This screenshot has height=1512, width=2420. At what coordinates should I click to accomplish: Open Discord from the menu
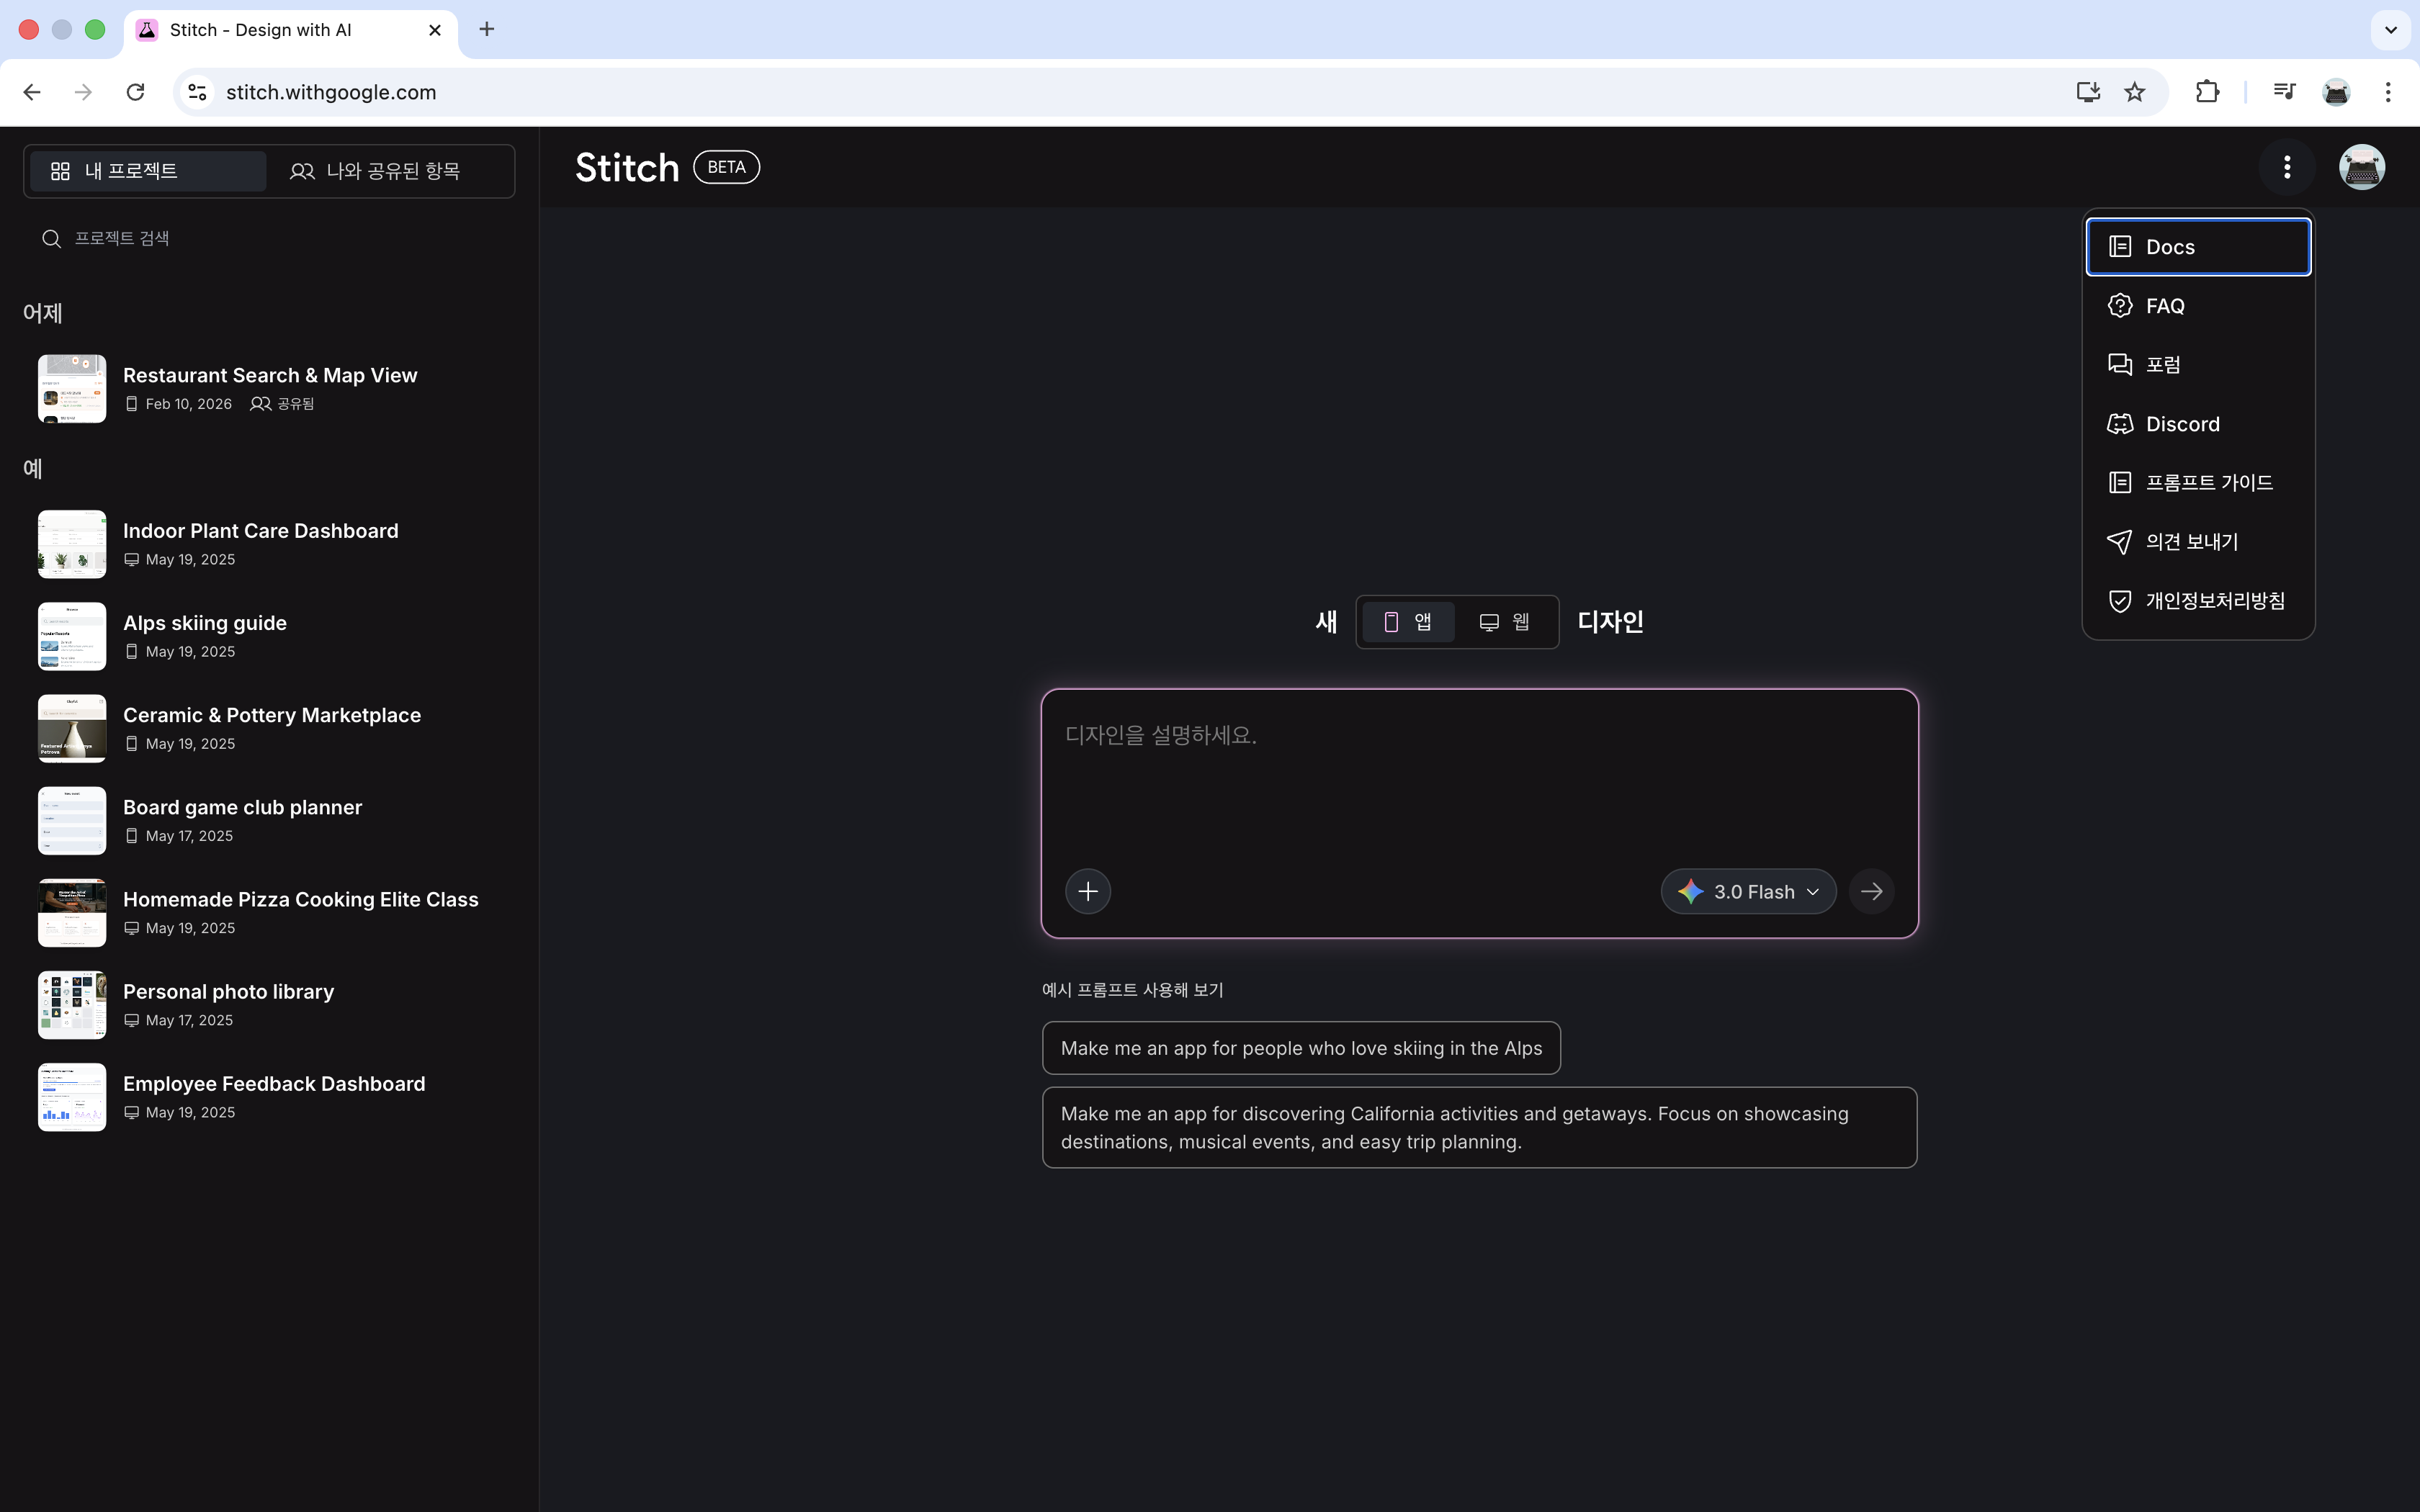coord(2198,424)
